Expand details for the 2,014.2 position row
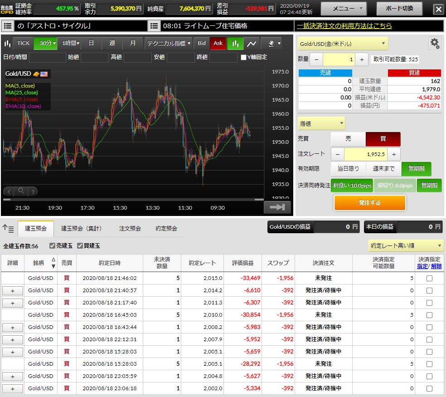The height and width of the screenshot is (397, 446). pyautogui.click(x=13, y=291)
